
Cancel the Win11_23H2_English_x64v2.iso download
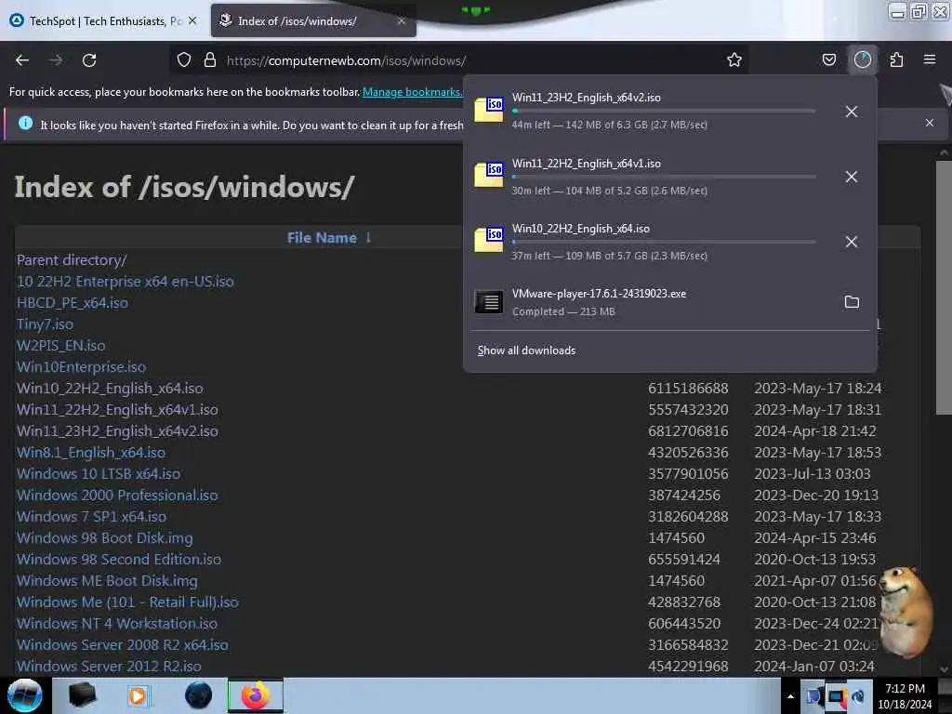(852, 112)
